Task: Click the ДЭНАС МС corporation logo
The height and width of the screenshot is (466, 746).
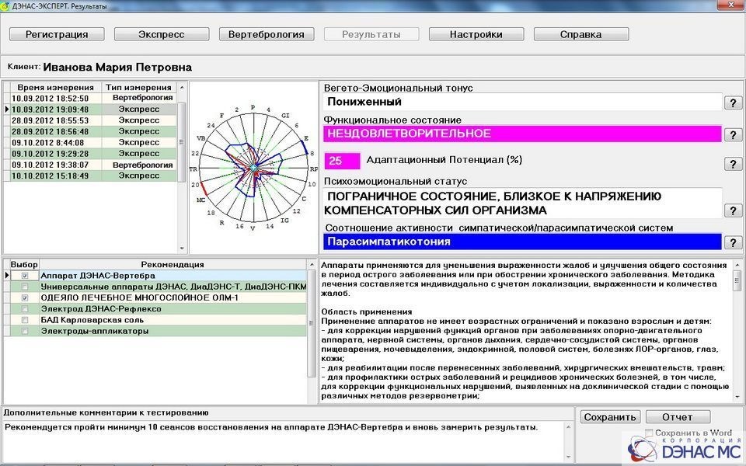Action: coord(682,448)
